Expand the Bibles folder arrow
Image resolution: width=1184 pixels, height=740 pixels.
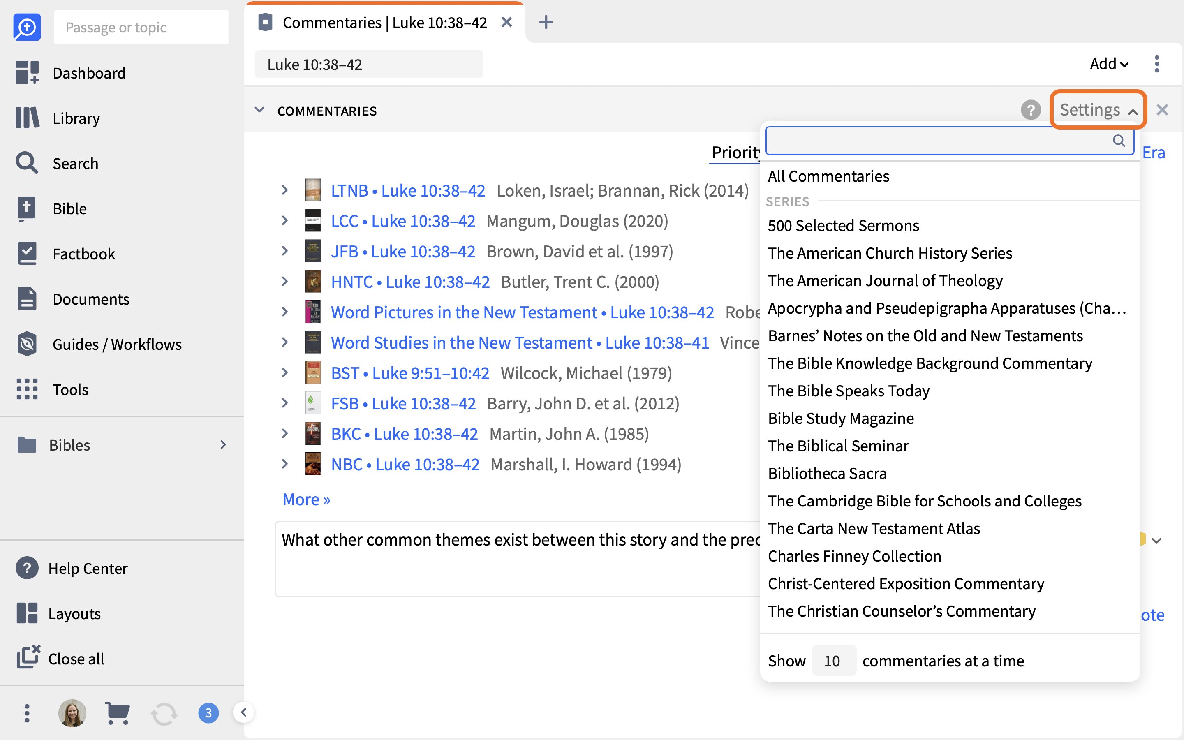[223, 444]
